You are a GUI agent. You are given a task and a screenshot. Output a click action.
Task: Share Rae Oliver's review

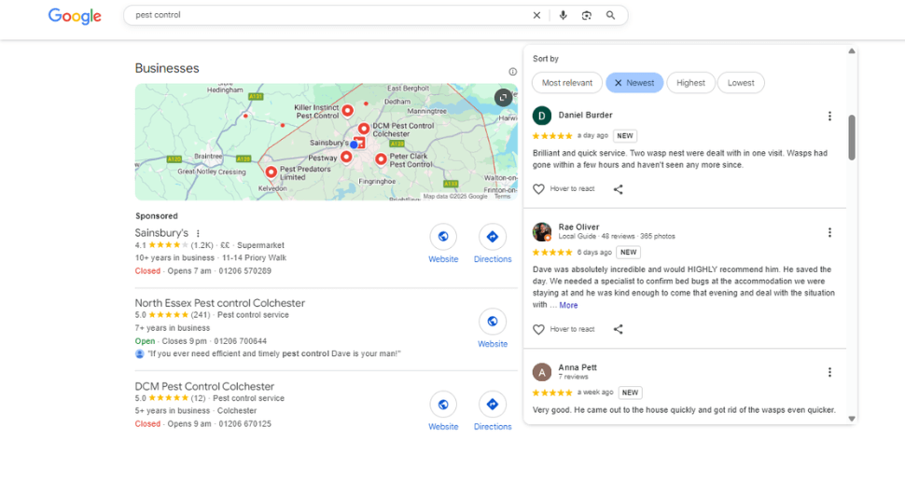[619, 329]
